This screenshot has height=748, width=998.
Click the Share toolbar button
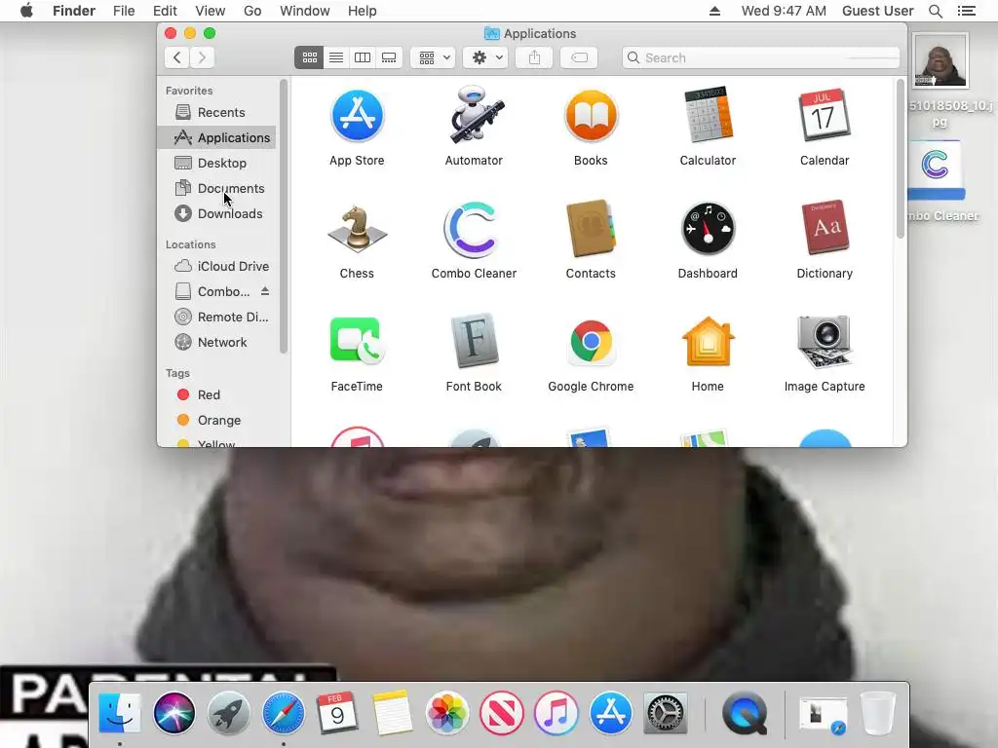(535, 57)
